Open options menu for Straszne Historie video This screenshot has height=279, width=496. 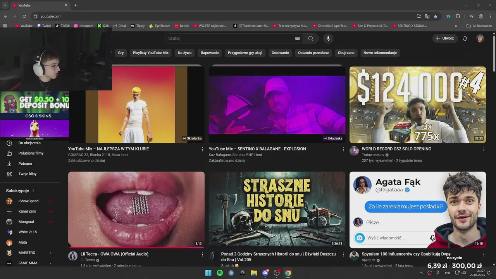pyautogui.click(x=343, y=255)
